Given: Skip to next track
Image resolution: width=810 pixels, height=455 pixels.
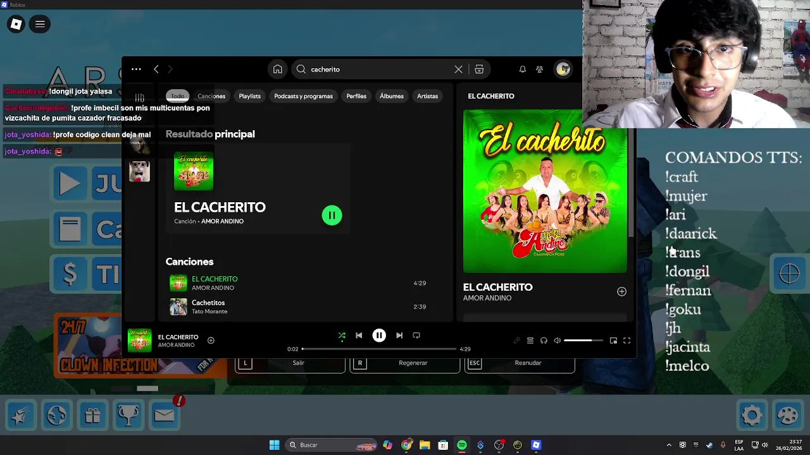Looking at the screenshot, I should [x=399, y=336].
